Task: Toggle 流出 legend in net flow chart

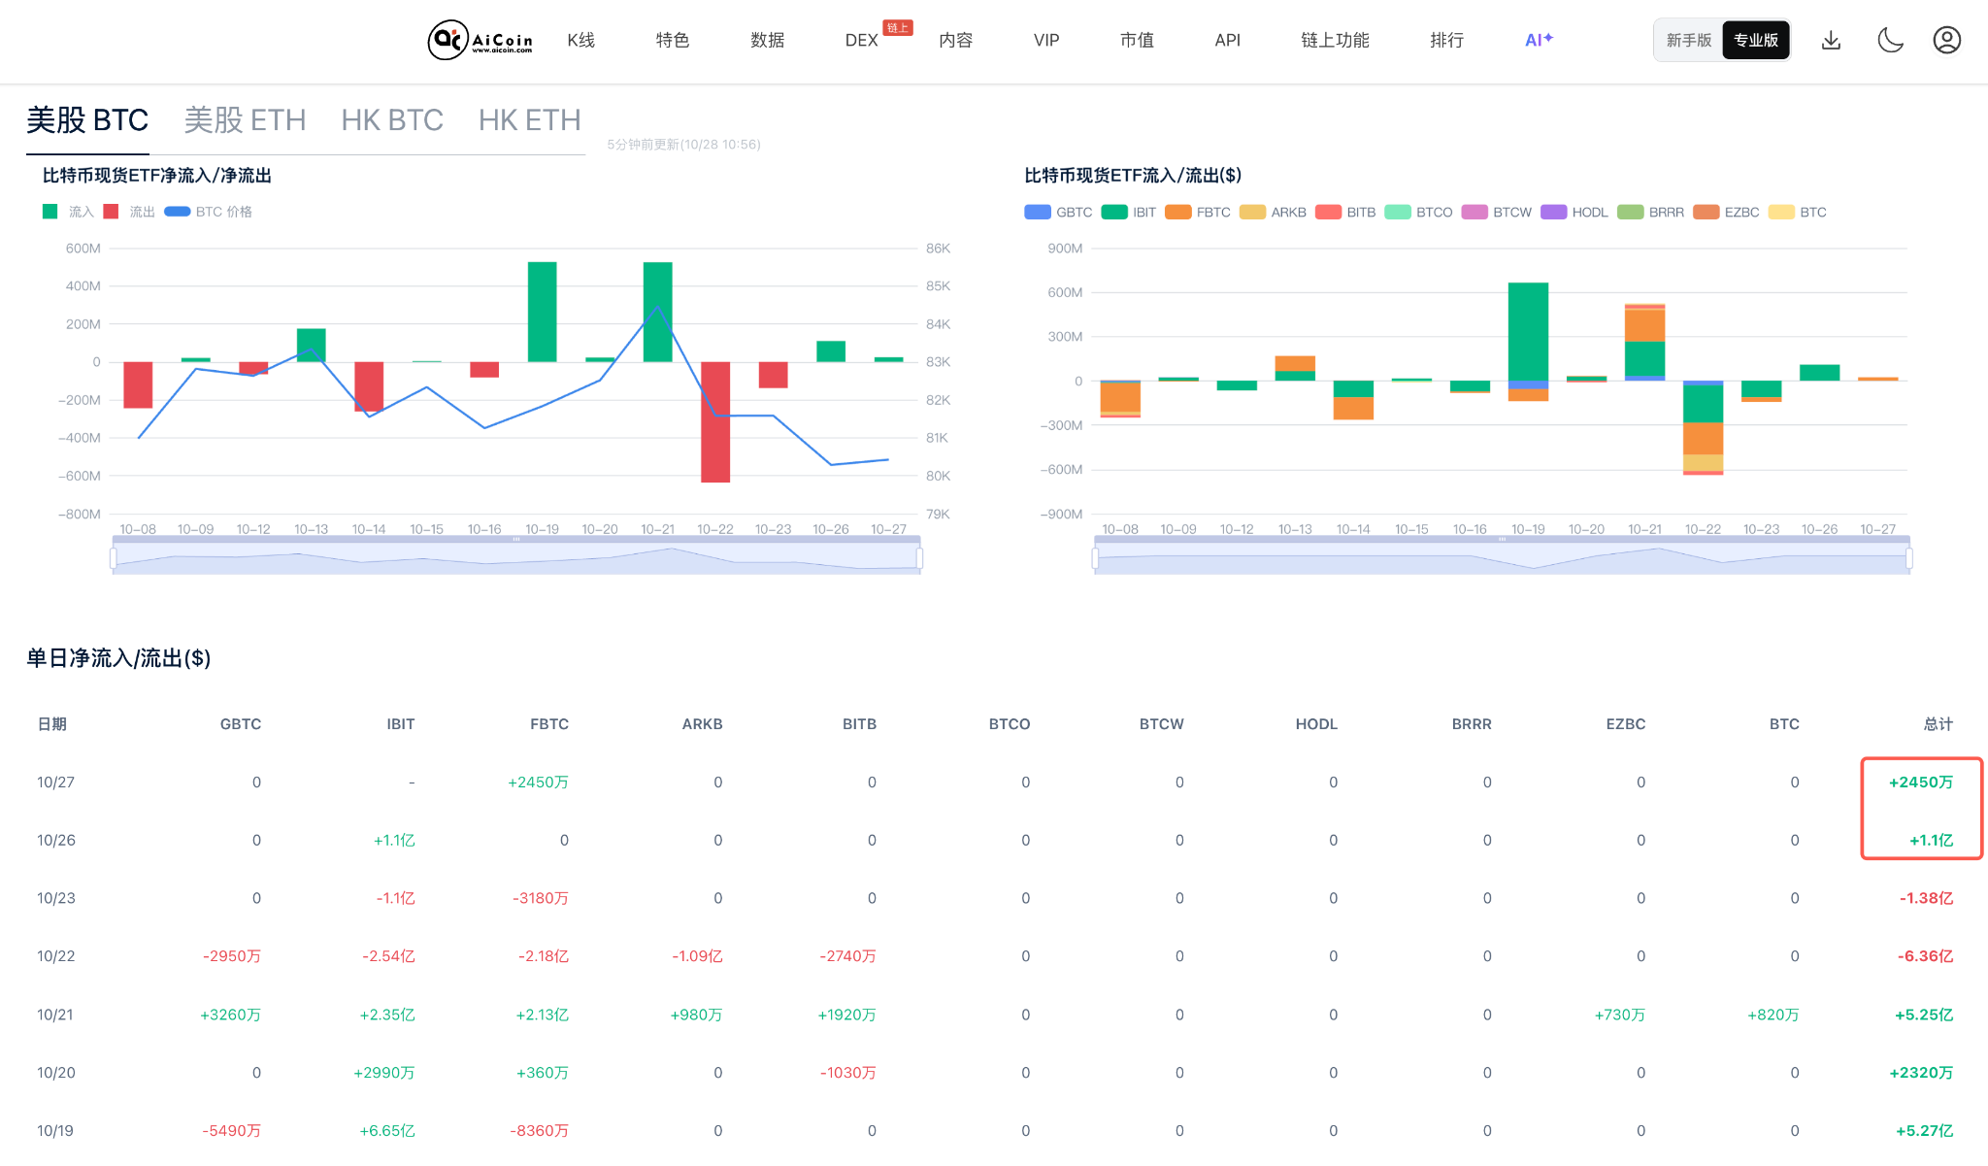Action: click(129, 212)
